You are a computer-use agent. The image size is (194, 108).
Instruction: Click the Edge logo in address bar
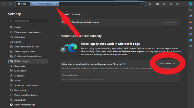click(x=19, y=4)
